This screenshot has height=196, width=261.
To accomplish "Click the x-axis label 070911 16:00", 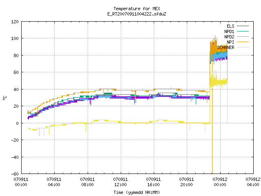I will pos(153,182).
